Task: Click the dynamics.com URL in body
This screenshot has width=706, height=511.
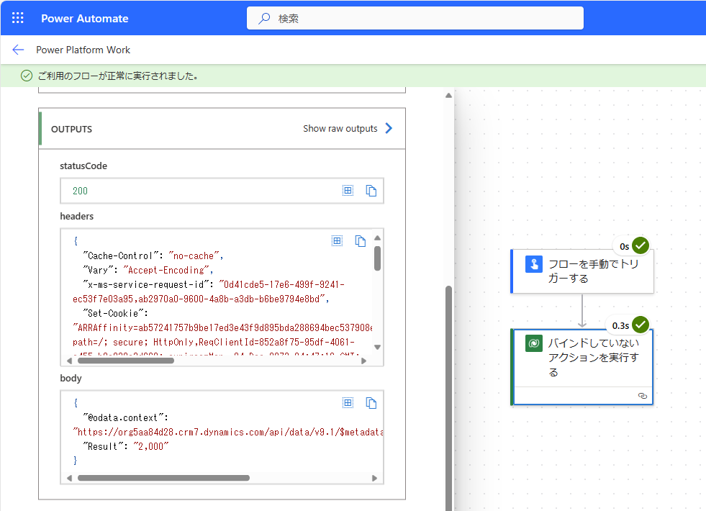Action: [228, 433]
